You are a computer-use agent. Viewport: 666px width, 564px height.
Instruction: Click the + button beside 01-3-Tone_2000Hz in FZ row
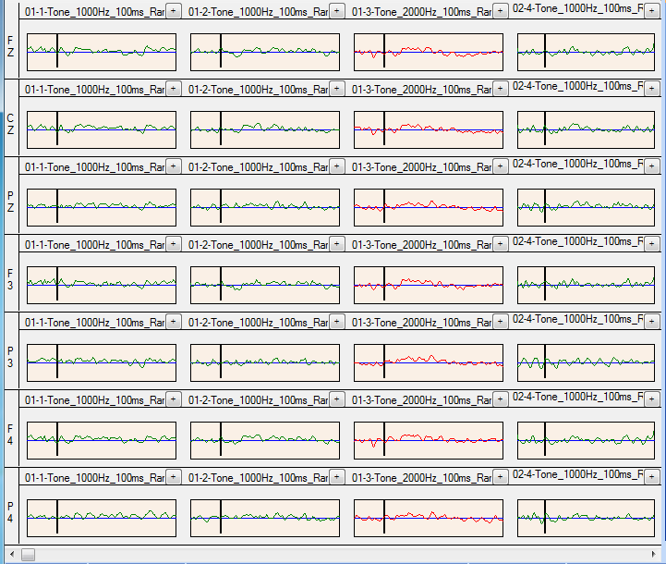coord(501,11)
